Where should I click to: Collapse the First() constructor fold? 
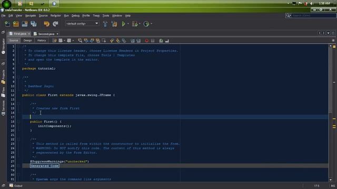(x=19, y=122)
